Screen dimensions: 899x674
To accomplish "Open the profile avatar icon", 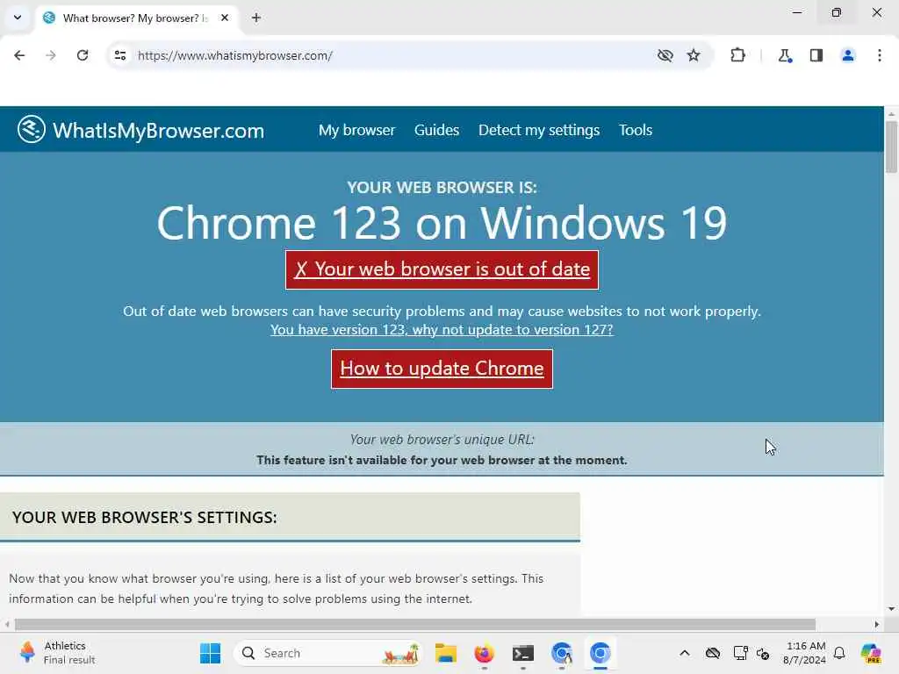I will point(848,55).
